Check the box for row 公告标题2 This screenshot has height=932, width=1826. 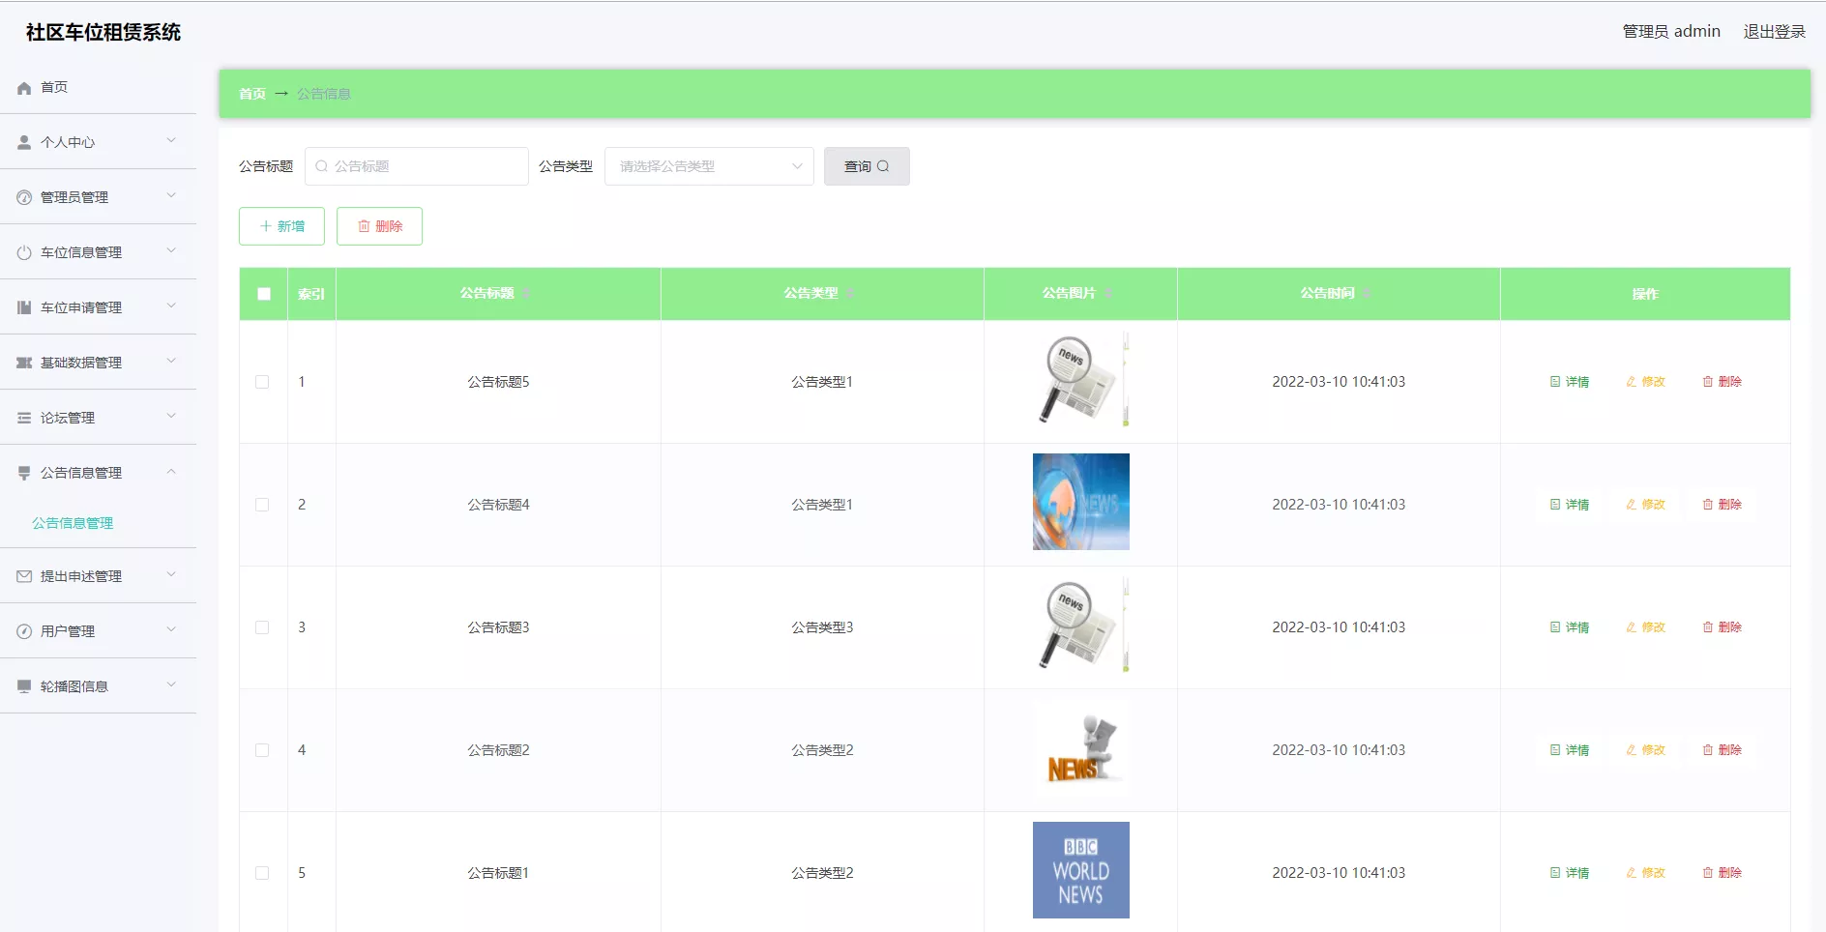[262, 750]
